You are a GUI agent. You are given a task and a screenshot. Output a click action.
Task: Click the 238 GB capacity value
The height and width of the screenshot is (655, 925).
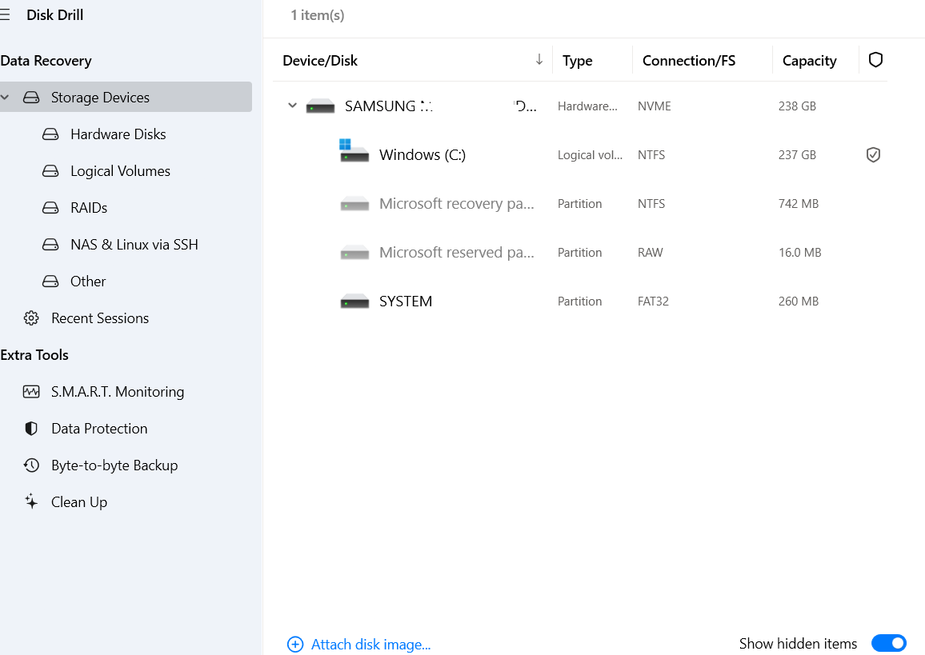coord(797,106)
